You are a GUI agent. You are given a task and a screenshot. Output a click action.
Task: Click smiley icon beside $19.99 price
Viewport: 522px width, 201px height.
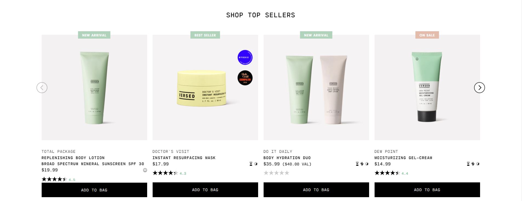click(x=145, y=170)
